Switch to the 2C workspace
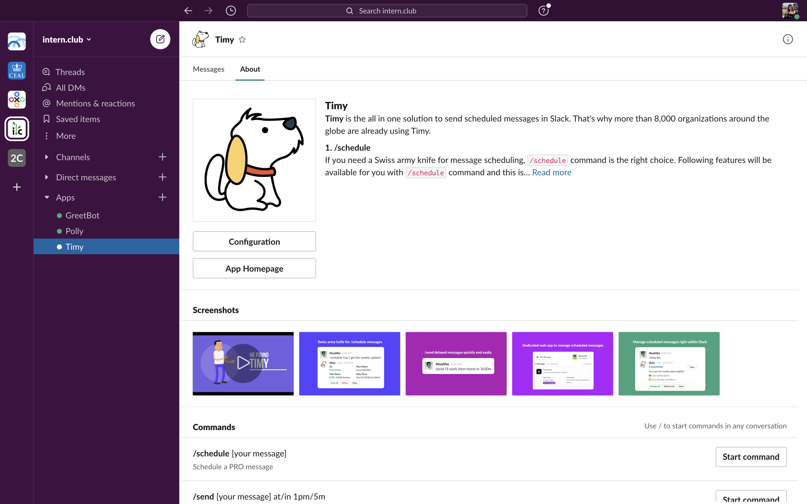This screenshot has width=807, height=504. tap(17, 158)
